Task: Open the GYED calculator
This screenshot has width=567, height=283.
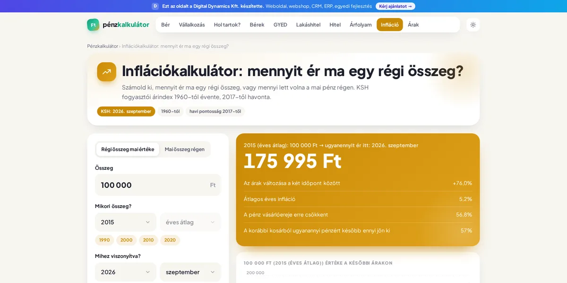Action: point(280,25)
